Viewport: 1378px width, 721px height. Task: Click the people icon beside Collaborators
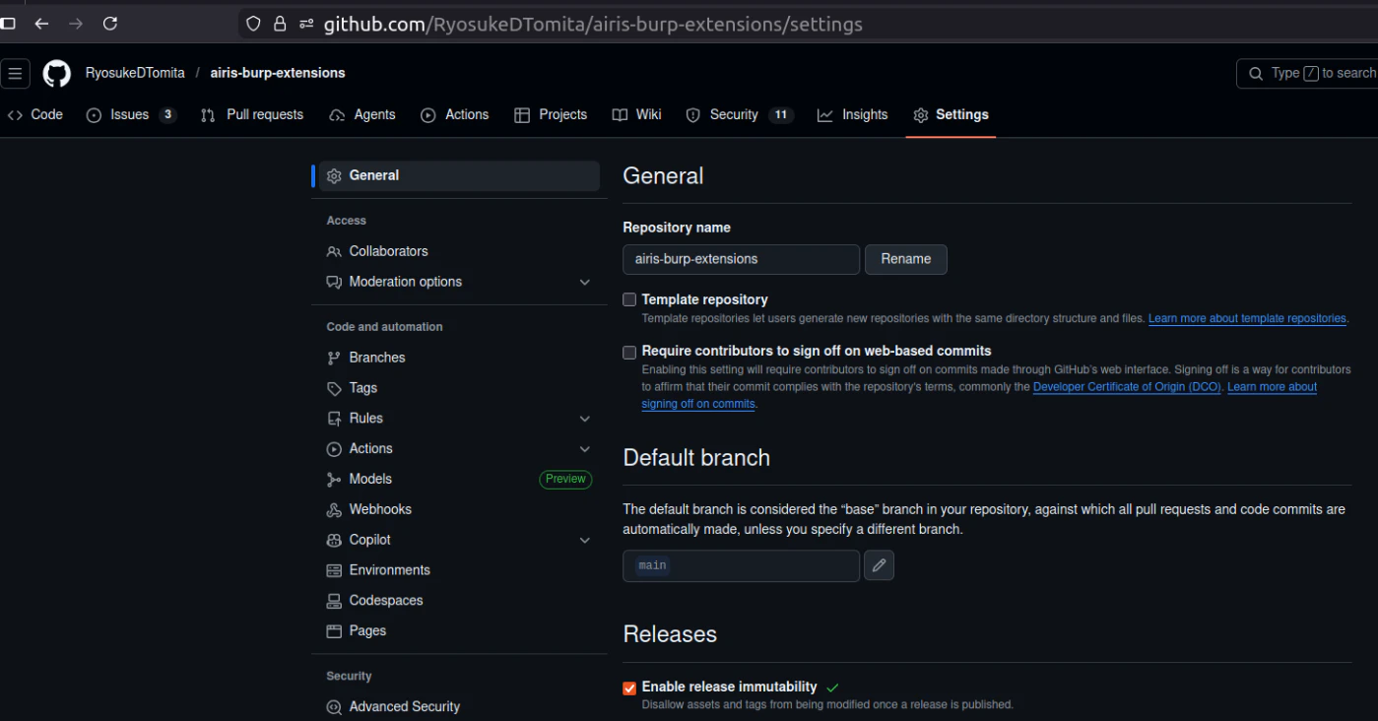(x=334, y=251)
